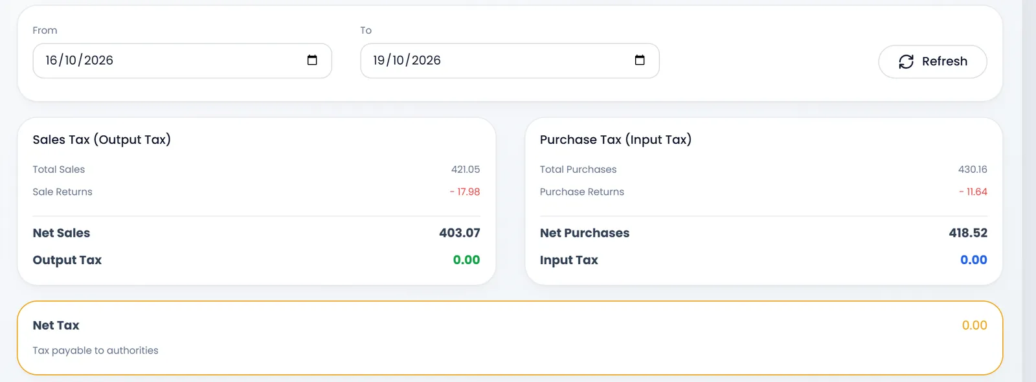Viewport: 1036px width, 382px height.
Task: Click the Total Purchases value 430.16
Action: (x=973, y=170)
